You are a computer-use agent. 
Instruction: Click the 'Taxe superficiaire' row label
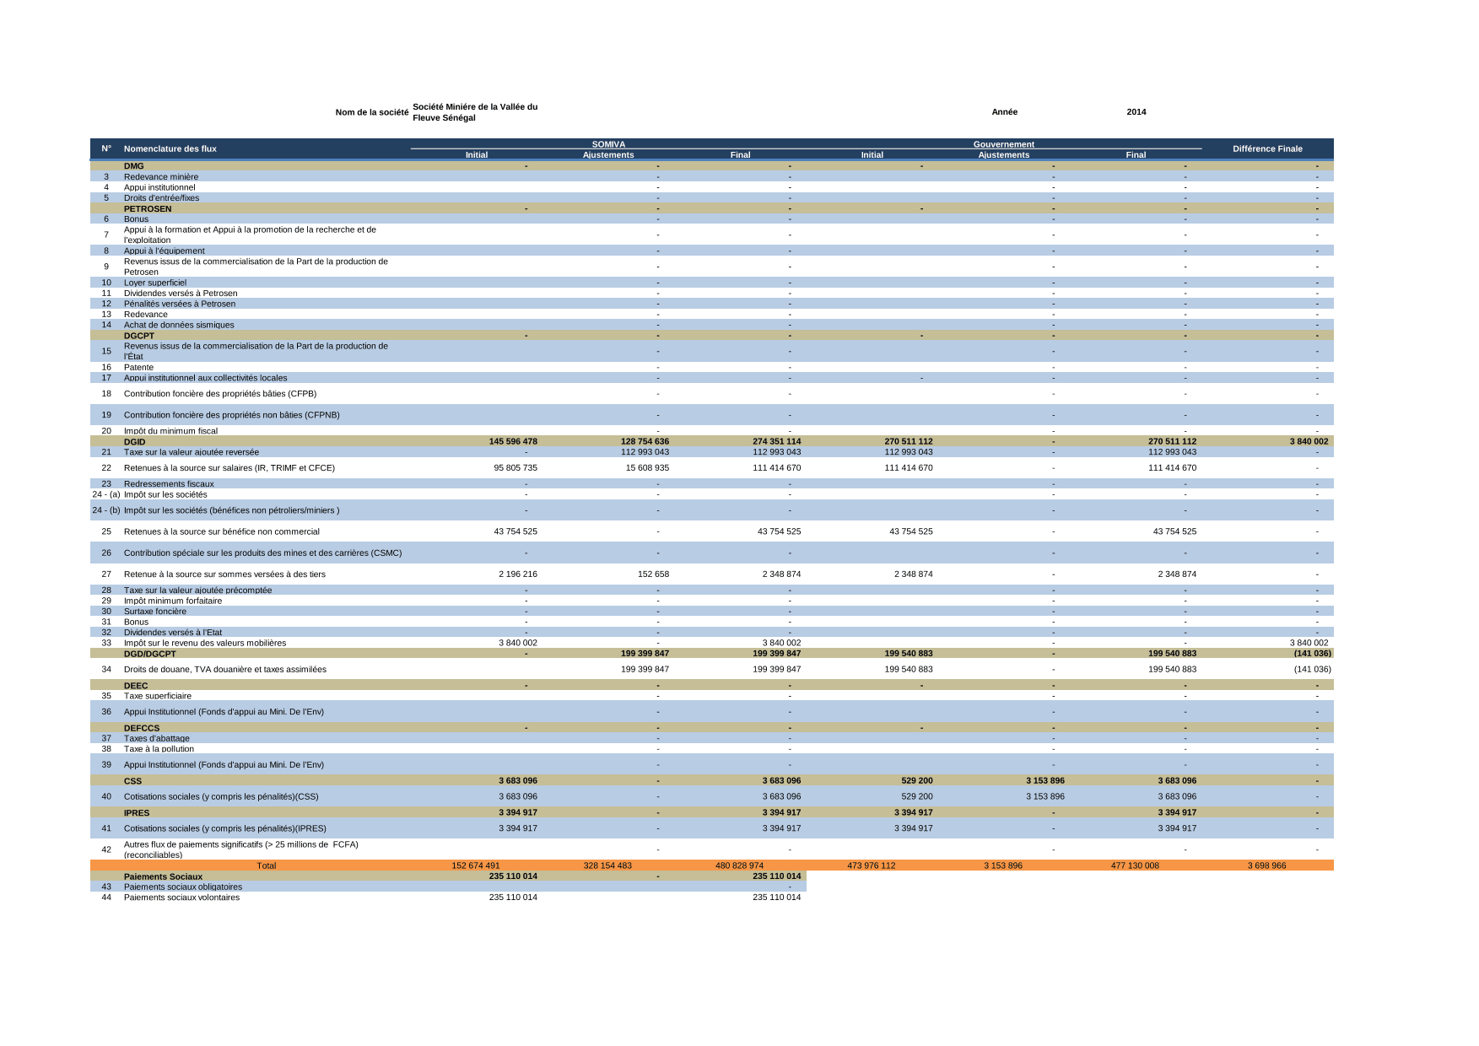(x=158, y=696)
